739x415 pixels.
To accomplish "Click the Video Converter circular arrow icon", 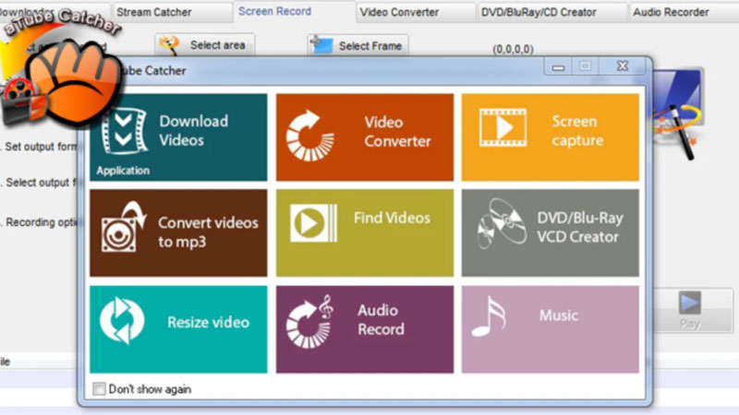I will click(x=309, y=136).
